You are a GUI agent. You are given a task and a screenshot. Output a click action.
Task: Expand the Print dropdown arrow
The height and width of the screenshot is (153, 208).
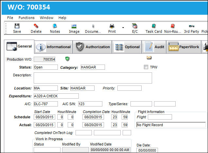pos(123,28)
